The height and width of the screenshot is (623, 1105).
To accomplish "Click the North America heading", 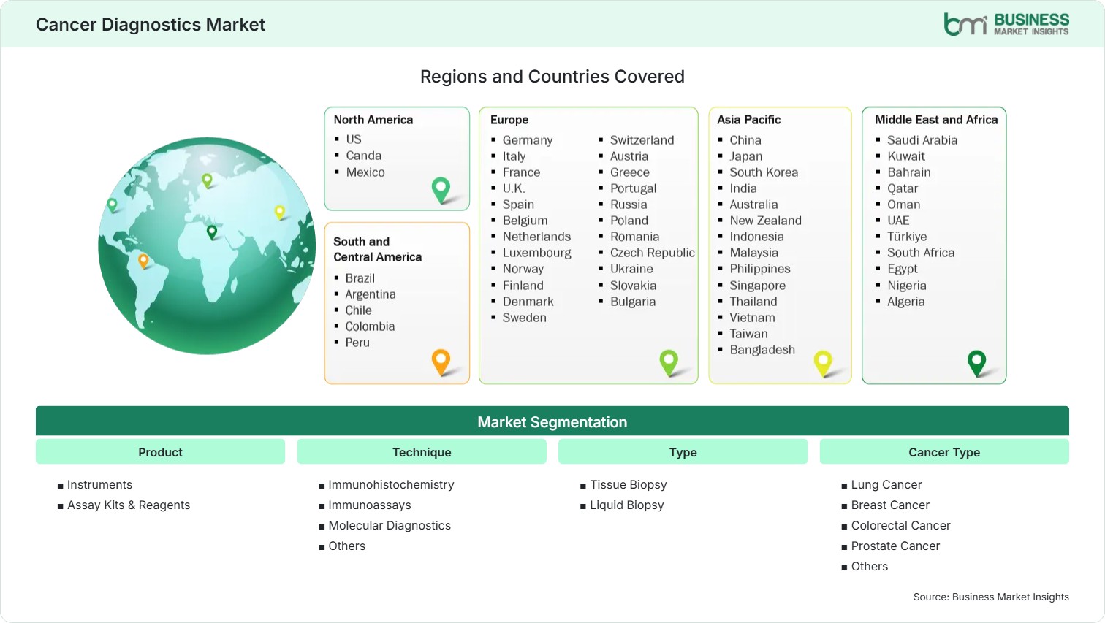I will tap(373, 120).
